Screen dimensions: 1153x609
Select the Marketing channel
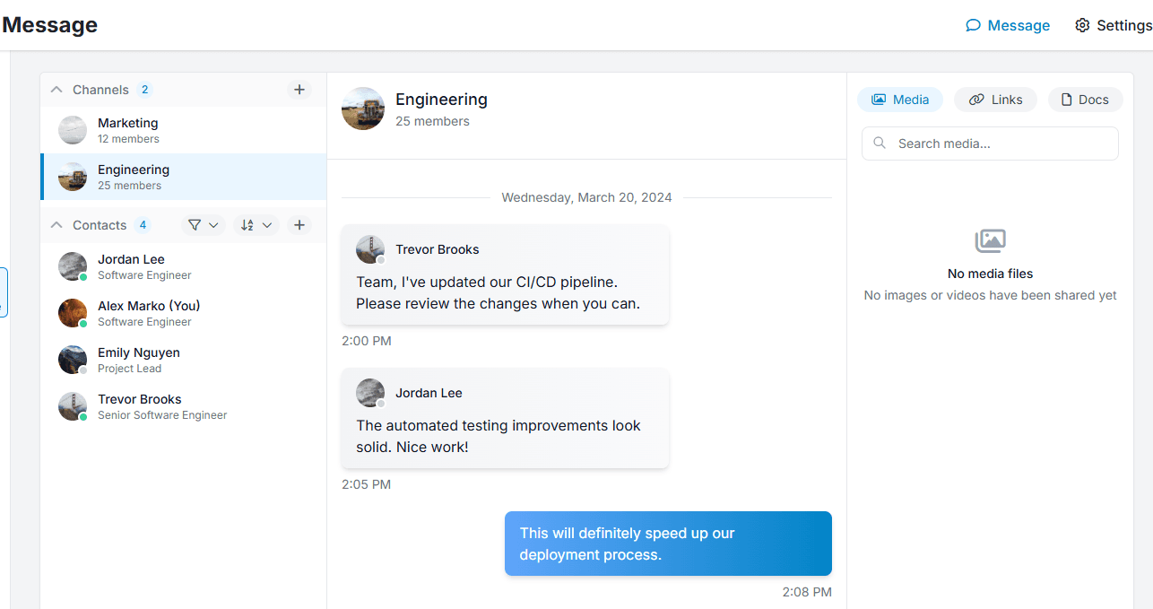tap(128, 130)
